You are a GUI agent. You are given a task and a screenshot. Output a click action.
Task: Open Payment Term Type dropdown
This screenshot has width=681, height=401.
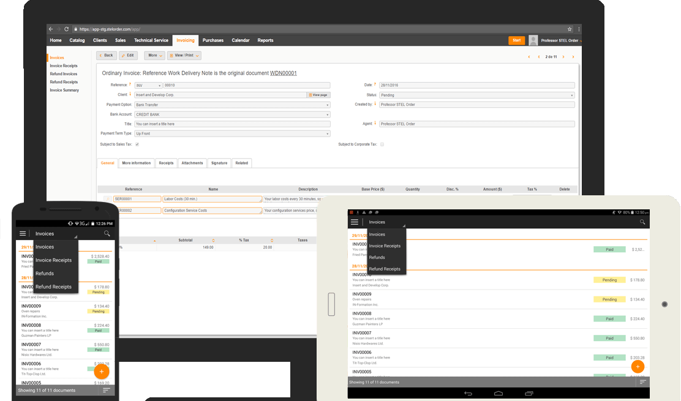[232, 133]
